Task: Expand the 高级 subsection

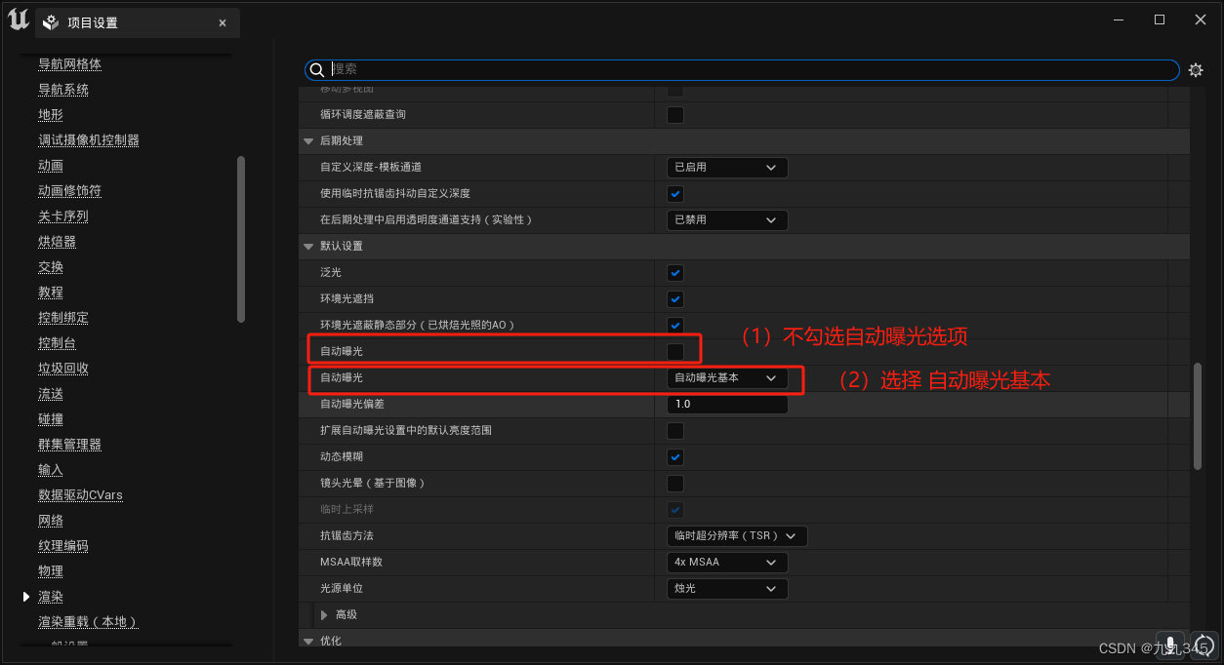Action: [x=325, y=615]
